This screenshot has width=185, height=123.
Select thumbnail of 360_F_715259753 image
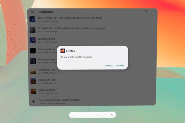32,19
